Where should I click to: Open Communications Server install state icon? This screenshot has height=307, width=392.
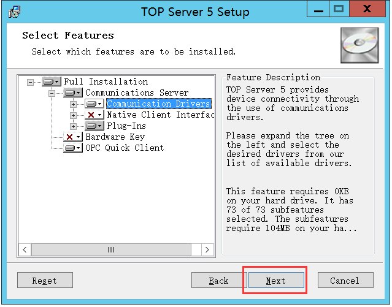coord(72,93)
